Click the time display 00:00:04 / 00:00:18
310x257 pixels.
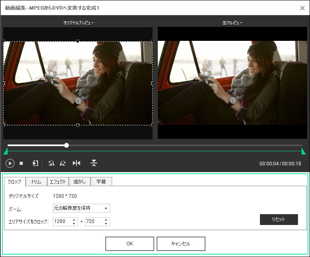[280, 164]
